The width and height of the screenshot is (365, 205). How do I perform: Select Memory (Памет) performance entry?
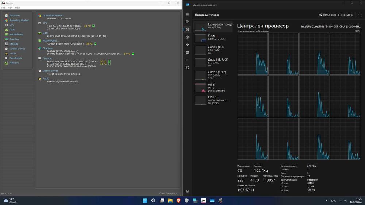[x=213, y=38]
